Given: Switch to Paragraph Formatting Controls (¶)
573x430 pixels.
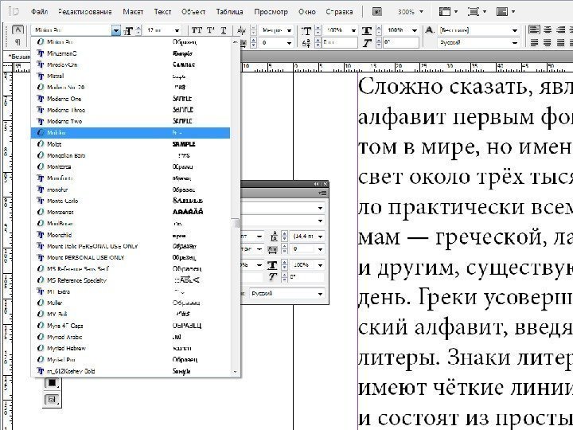Looking at the screenshot, I should pyautogui.click(x=18, y=42).
